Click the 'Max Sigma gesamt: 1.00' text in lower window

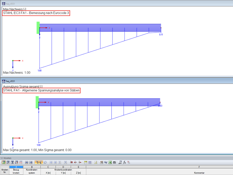(20, 150)
